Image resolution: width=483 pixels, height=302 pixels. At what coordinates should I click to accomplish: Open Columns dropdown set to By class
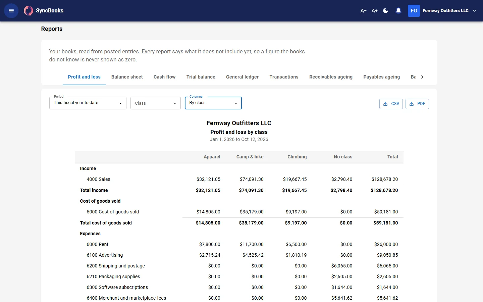213,103
